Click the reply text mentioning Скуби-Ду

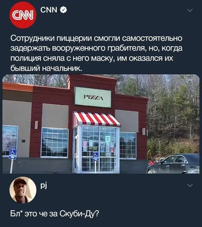(x=55, y=213)
